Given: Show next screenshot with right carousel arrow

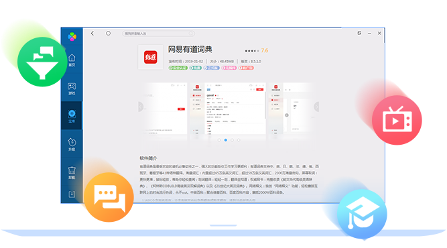Looking at the screenshot, I should [316, 107].
